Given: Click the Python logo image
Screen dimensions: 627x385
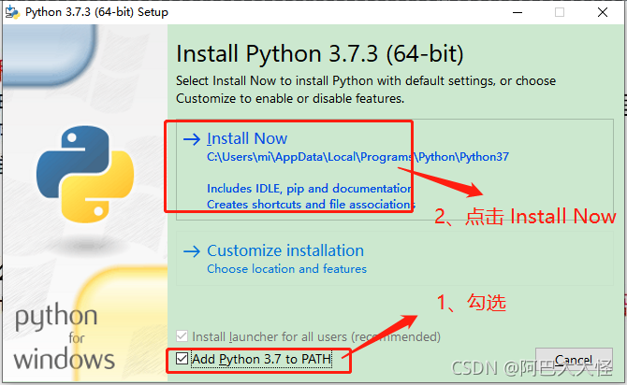Looking at the screenshot, I should click(x=85, y=174).
